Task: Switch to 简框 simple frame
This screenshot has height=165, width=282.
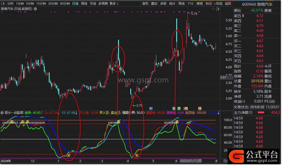Action: 200,3
